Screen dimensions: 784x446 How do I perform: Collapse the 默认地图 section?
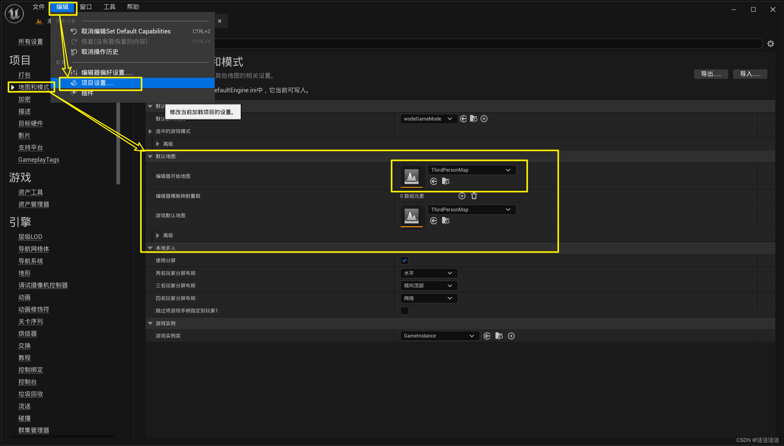pos(150,156)
